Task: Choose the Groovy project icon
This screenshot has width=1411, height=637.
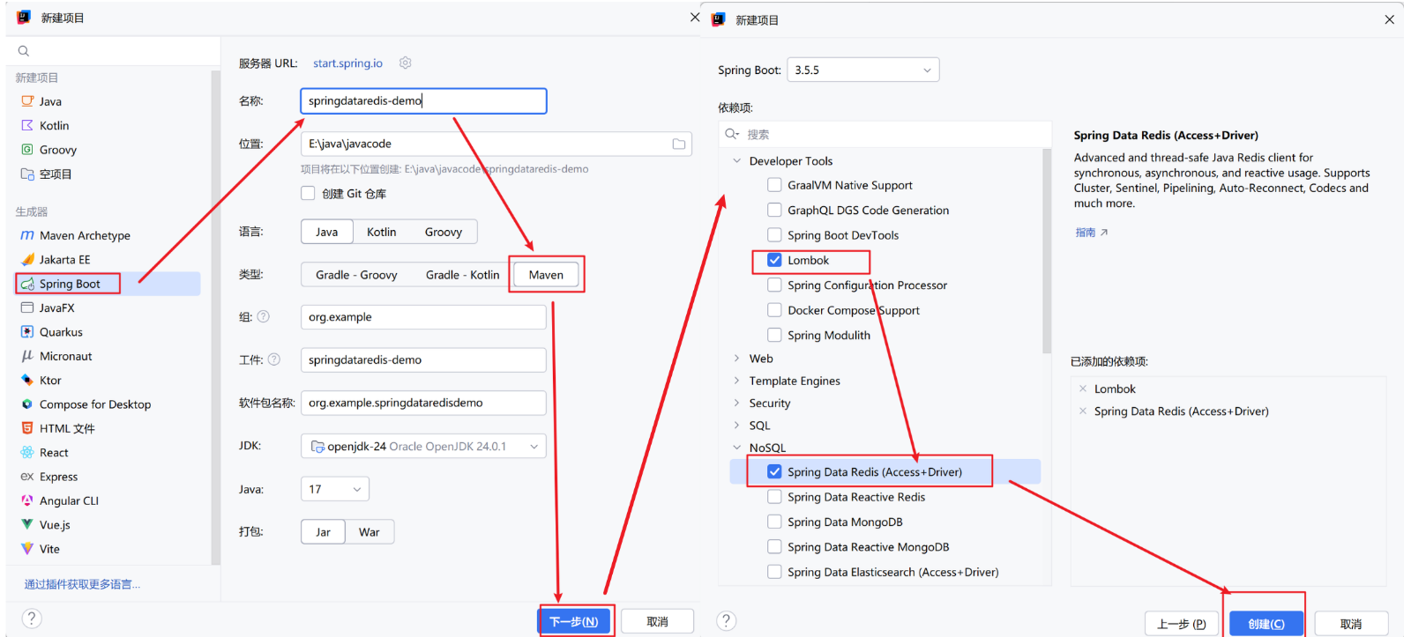Action: [x=27, y=150]
